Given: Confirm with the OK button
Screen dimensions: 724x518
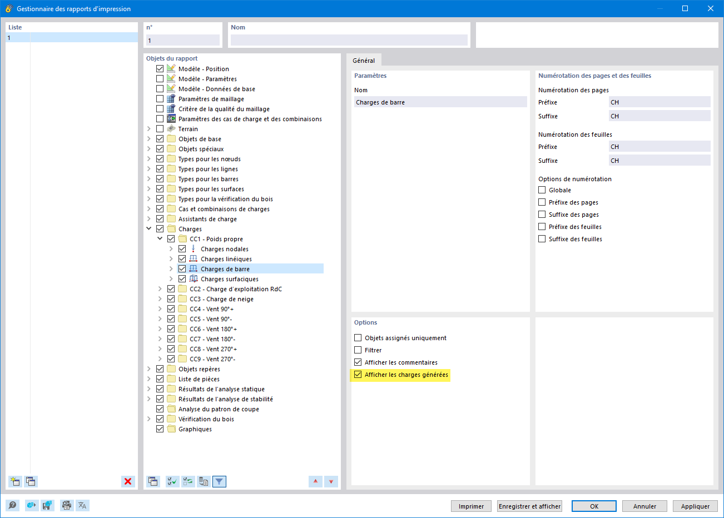Looking at the screenshot, I should pos(594,506).
